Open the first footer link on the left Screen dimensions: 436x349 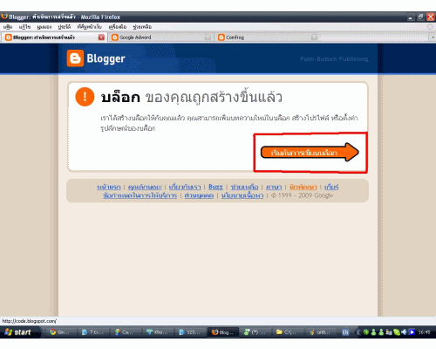[x=109, y=187]
